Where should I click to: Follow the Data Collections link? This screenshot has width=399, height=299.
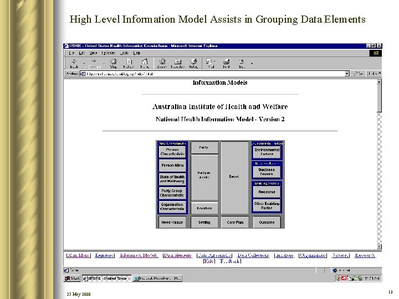point(253,255)
